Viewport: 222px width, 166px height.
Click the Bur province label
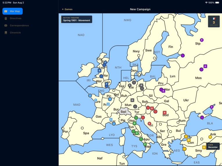116,110
